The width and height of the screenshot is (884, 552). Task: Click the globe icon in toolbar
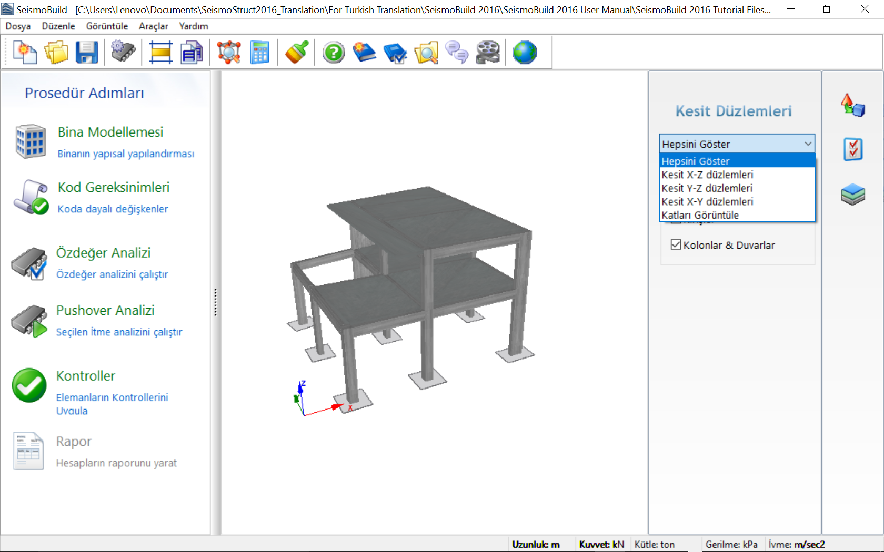point(525,53)
